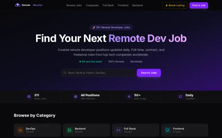Click the "All Positions" stat label
Viewport: 222px width, 138px height.
click(x=90, y=95)
